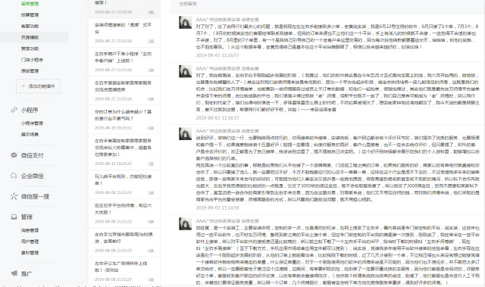The image size is (485, 287).
Task: Select 页面模板 in the sidebar
Action: coord(30,37)
